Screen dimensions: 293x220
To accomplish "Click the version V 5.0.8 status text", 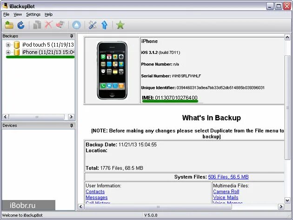I will click(151, 215).
